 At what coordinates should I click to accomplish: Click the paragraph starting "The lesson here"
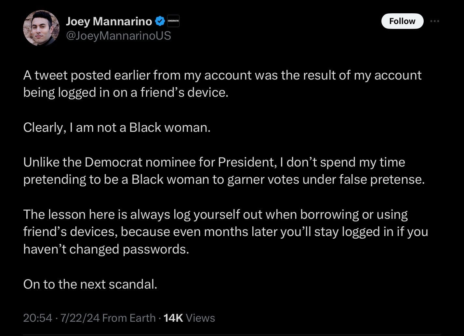pyautogui.click(x=225, y=231)
